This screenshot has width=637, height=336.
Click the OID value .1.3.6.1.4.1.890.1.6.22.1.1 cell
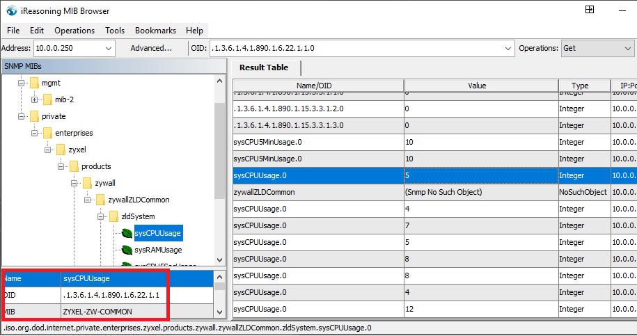[x=137, y=296]
